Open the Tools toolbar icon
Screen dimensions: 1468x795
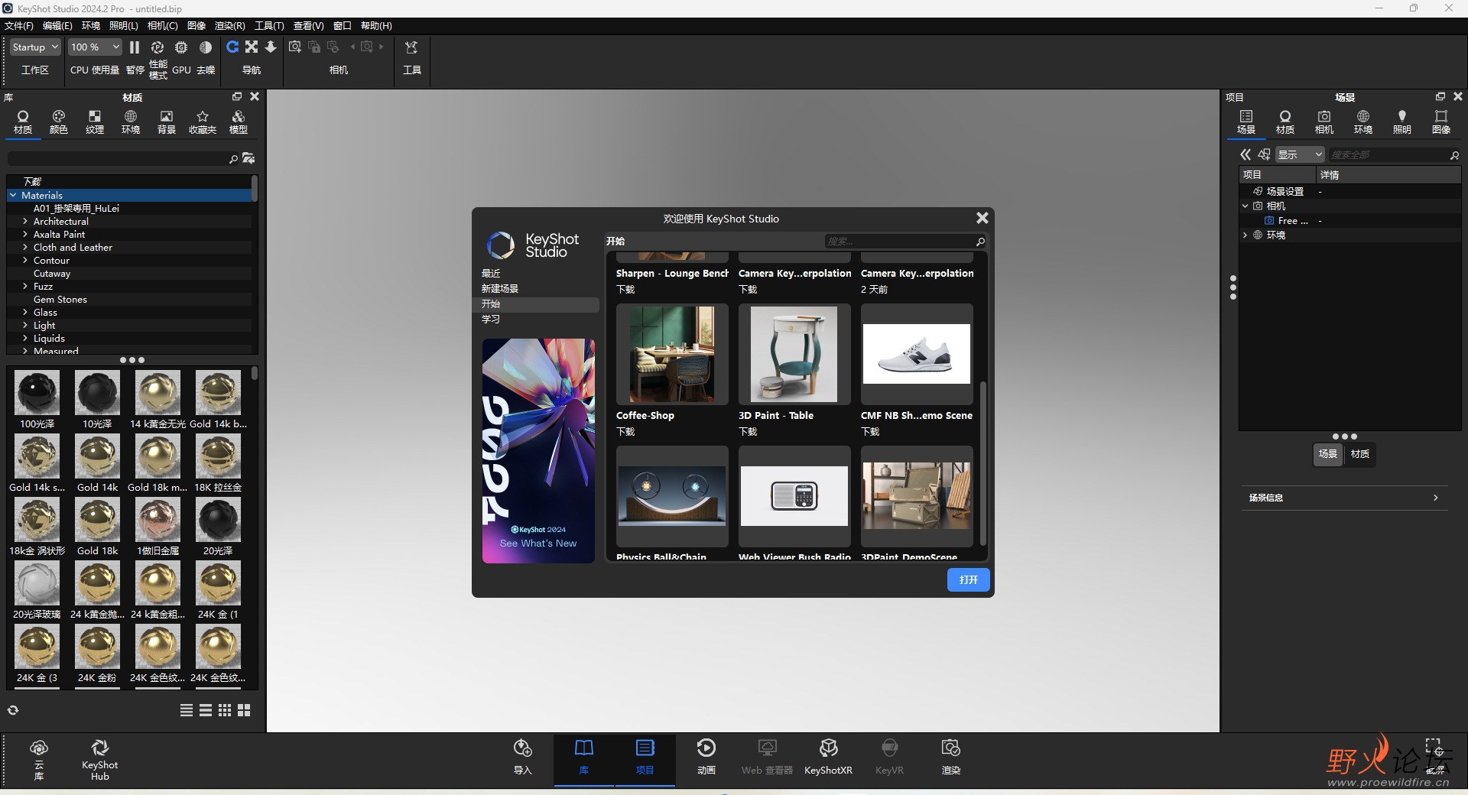[x=411, y=47]
